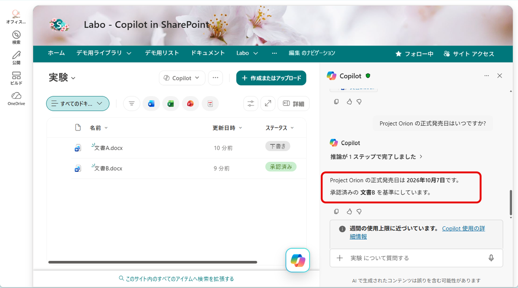The image size is (518, 288).
Task: Expand the すべてのドキュメント view dropdown
Action: click(x=78, y=103)
